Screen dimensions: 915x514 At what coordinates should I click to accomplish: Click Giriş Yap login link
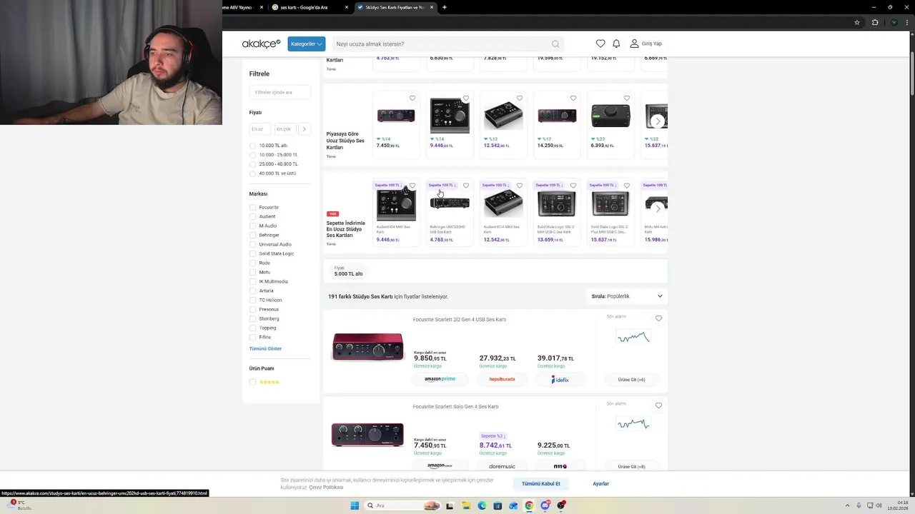646,44
